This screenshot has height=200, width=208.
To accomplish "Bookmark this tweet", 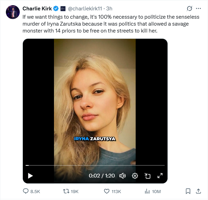I will click(x=188, y=191).
